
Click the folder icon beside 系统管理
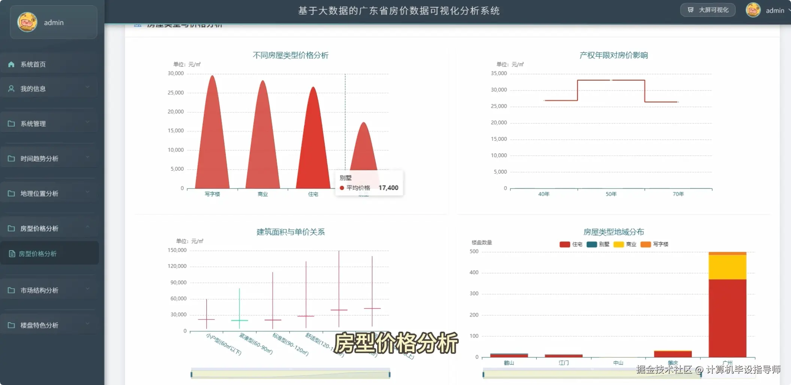pyautogui.click(x=11, y=123)
